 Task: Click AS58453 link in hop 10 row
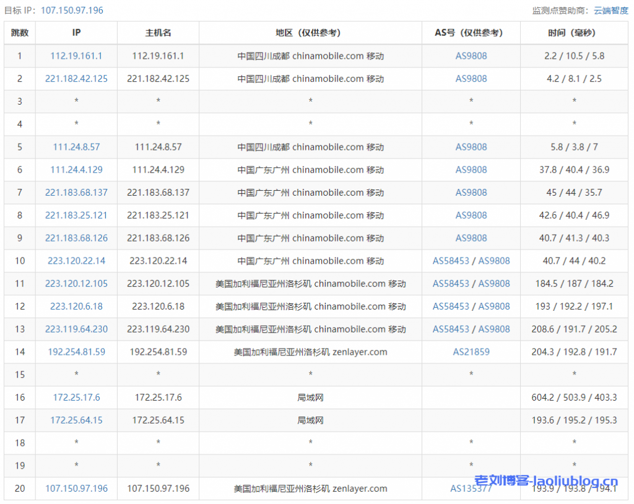click(451, 261)
